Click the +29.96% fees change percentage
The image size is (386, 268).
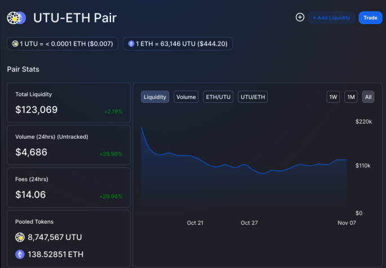tap(111, 196)
